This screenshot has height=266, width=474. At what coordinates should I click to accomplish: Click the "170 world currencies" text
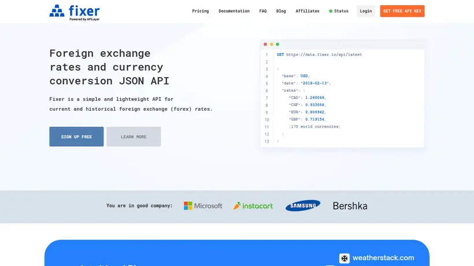[314, 127]
